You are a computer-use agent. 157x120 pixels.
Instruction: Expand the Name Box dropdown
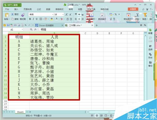pyautogui.click(x=22, y=30)
